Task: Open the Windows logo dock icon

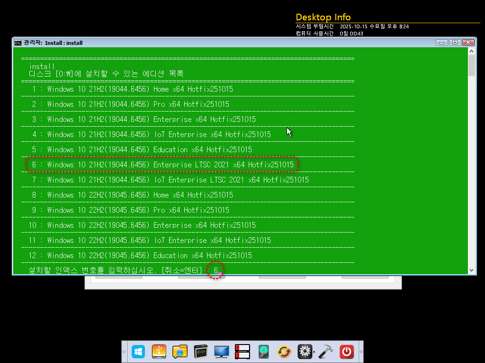Action: tap(138, 352)
